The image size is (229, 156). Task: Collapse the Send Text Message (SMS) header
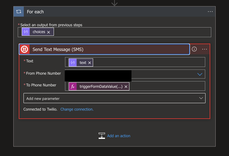[106, 49]
